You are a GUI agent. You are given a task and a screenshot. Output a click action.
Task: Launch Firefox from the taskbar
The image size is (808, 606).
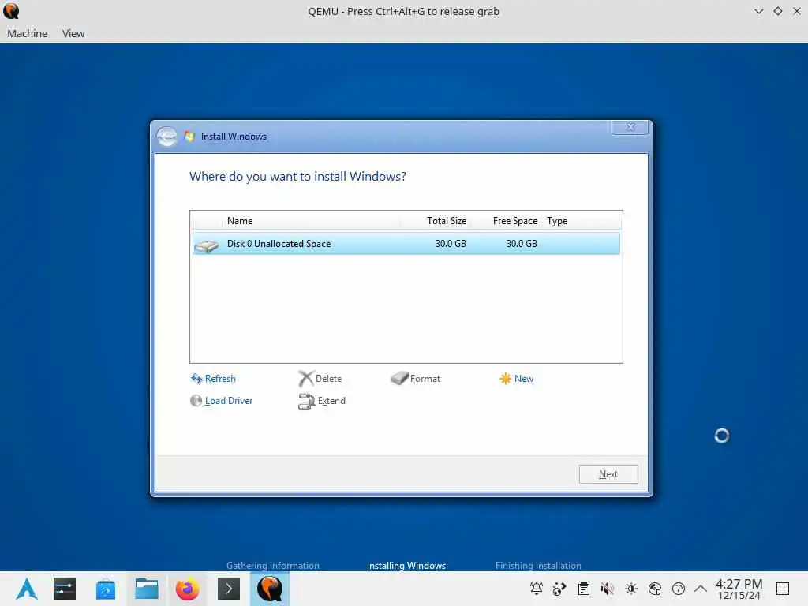click(187, 589)
